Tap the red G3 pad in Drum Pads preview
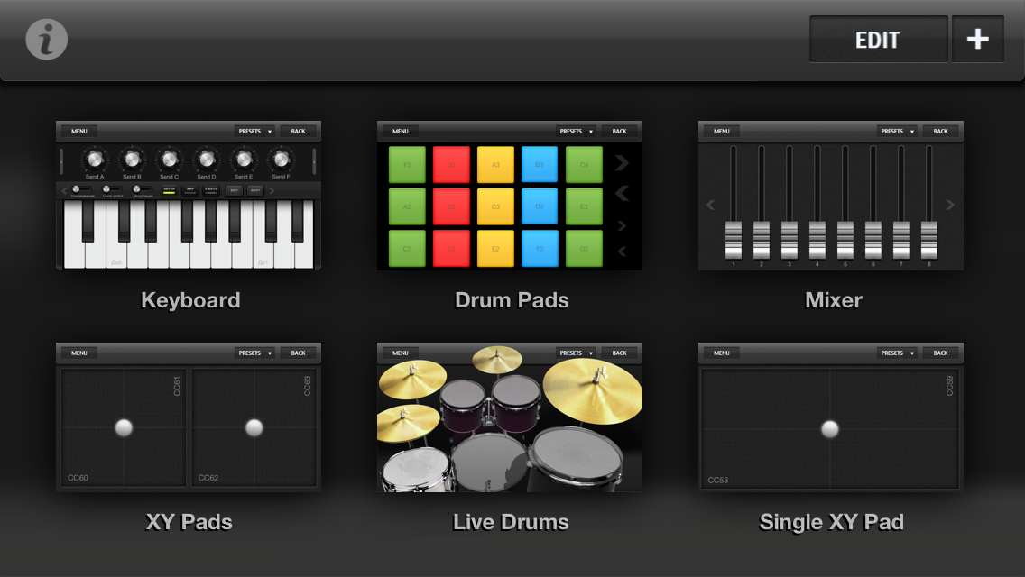Viewport: 1025px width, 577px height. point(451,164)
